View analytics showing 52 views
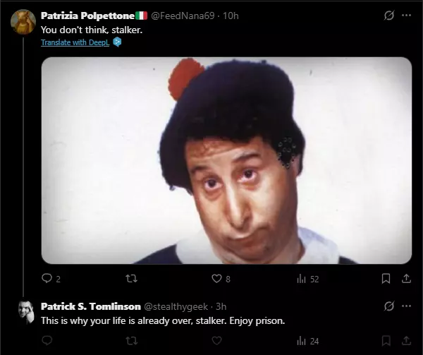 pyautogui.click(x=307, y=279)
